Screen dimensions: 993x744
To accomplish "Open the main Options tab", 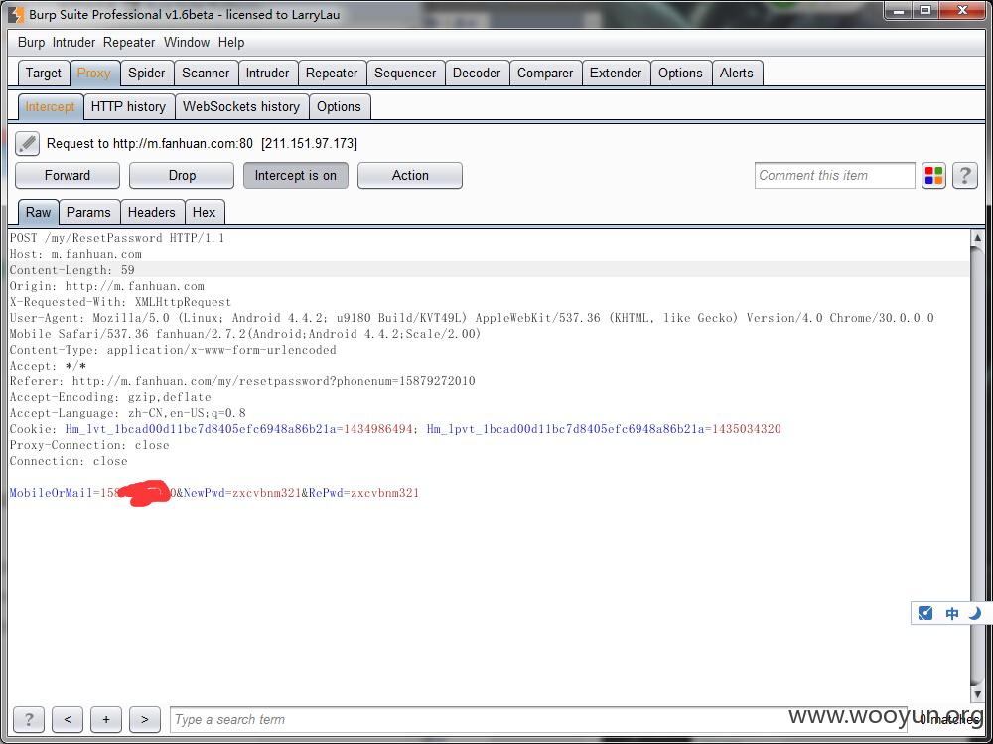I will click(x=680, y=73).
